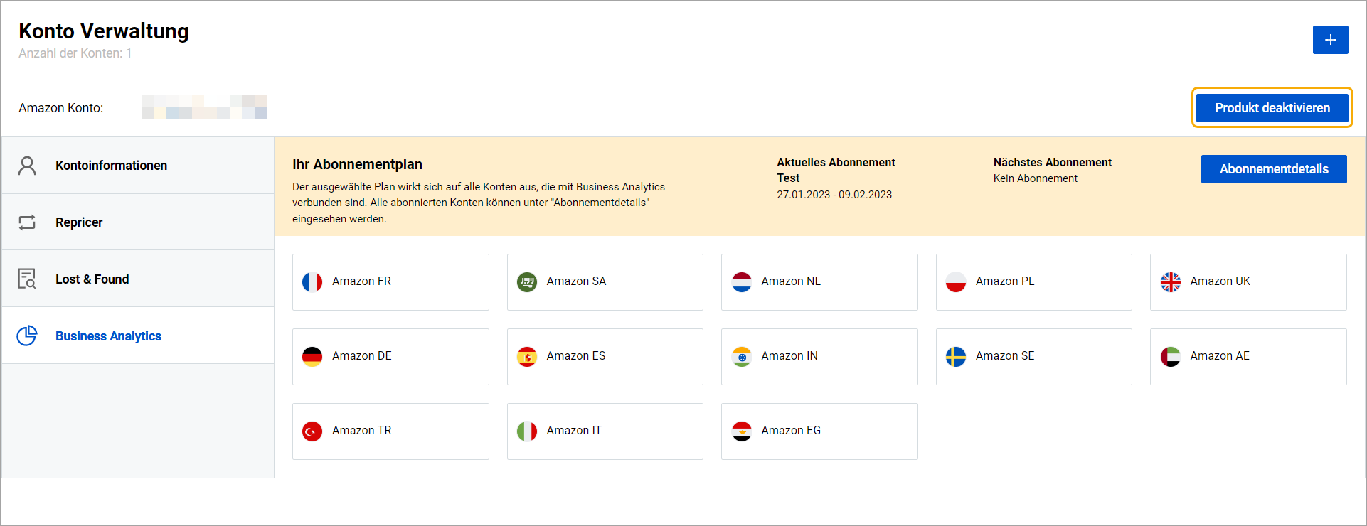Select the Amazon NL marketplace label

791,281
